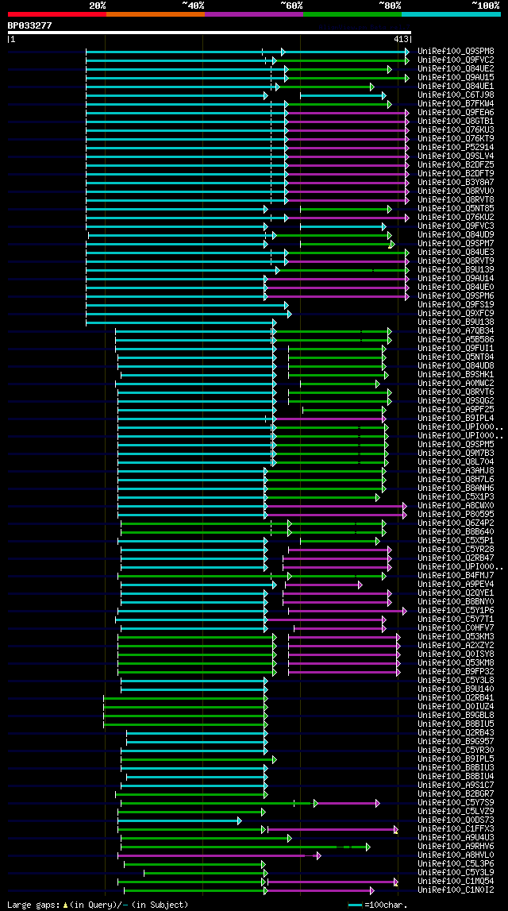Click the Large gaps legend text

coord(98,905)
